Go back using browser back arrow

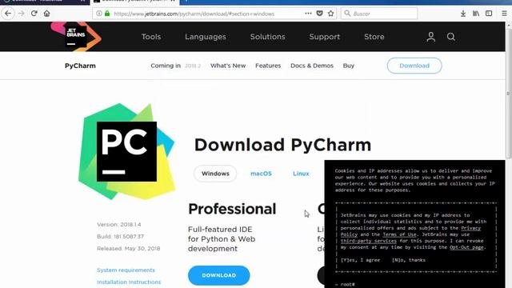[8, 14]
